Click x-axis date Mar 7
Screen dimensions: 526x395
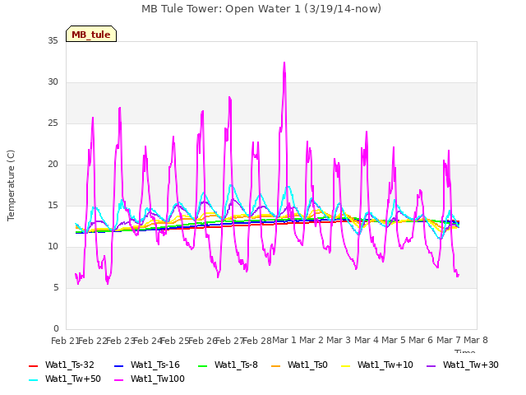coord(449,341)
